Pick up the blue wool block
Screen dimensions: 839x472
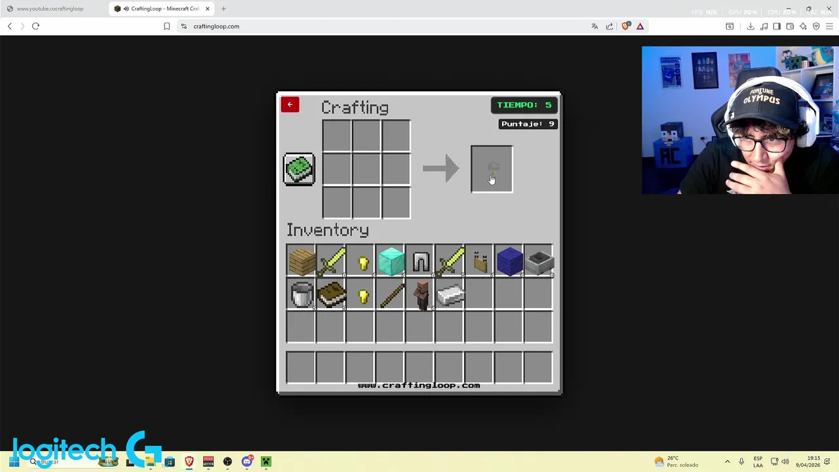click(509, 262)
